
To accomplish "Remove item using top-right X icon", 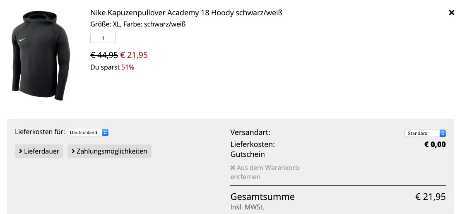I will [x=451, y=12].
